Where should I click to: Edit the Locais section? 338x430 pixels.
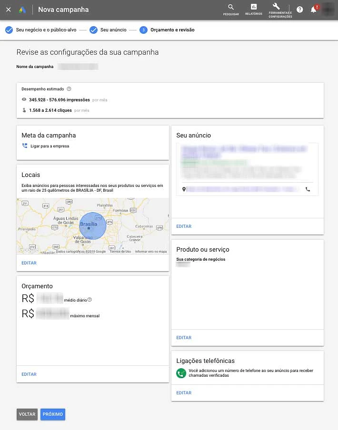click(x=29, y=263)
